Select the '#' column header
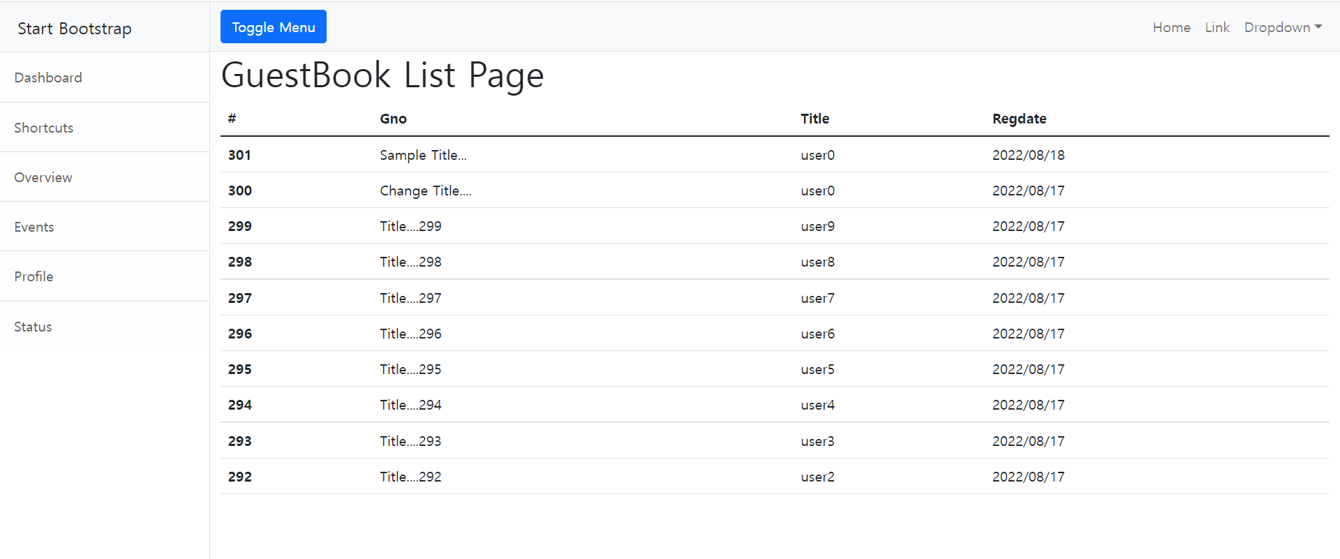 232,119
